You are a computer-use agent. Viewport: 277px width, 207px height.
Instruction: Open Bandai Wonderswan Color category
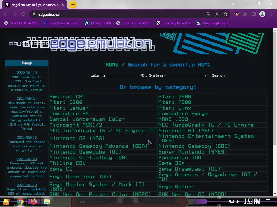point(87,119)
